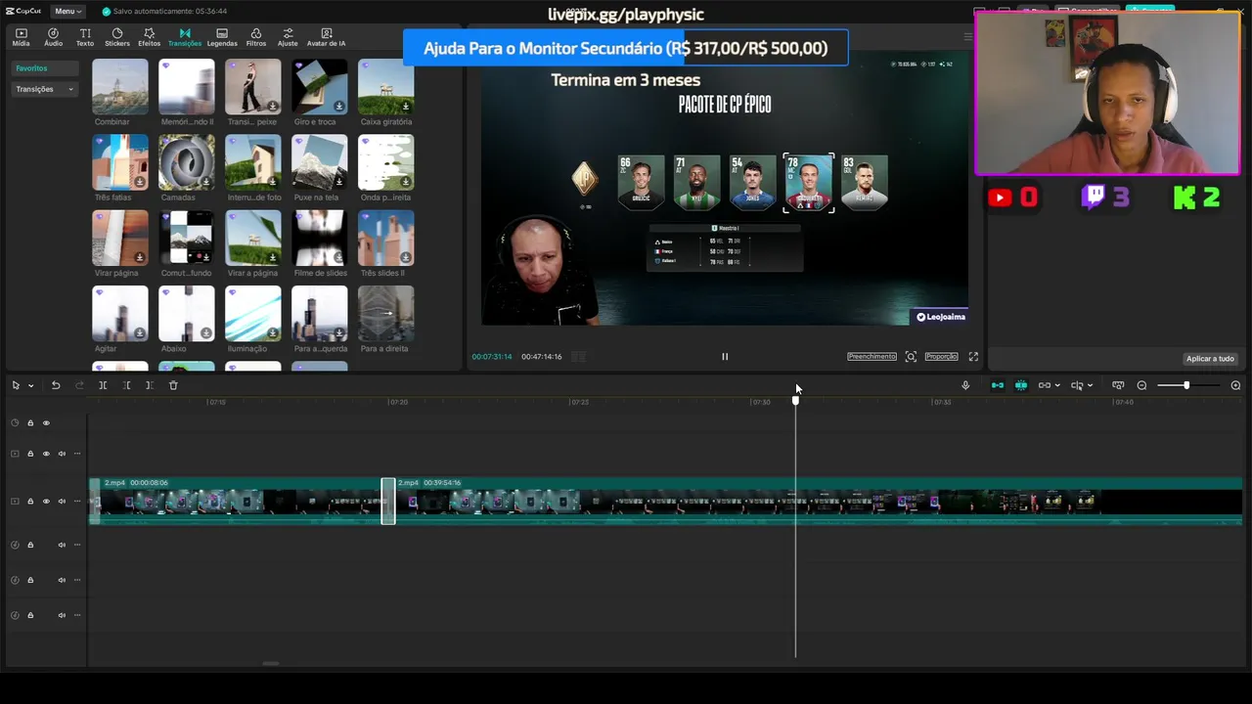Viewport: 1252px width, 704px height.
Task: Open the Efeitos panel
Action: pyautogui.click(x=149, y=37)
